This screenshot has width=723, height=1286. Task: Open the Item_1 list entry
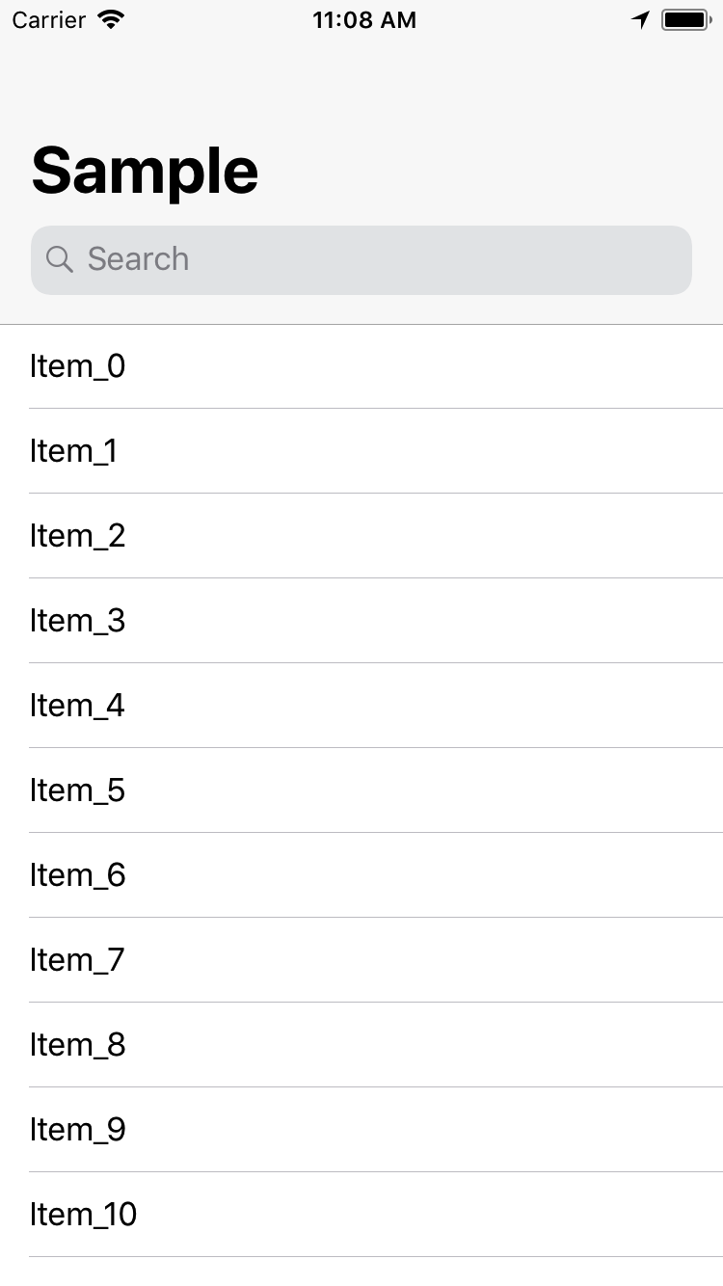[361, 451]
